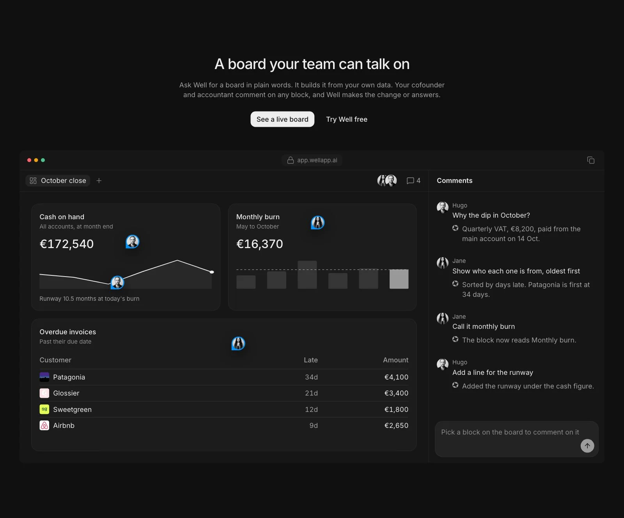The height and width of the screenshot is (518, 624).
Task: Send the comment with the arrow button
Action: pyautogui.click(x=587, y=446)
